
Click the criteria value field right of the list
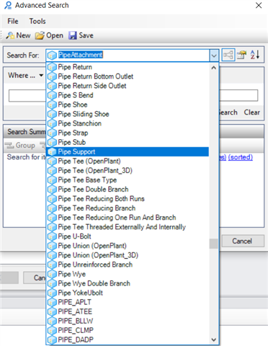pos(238,95)
